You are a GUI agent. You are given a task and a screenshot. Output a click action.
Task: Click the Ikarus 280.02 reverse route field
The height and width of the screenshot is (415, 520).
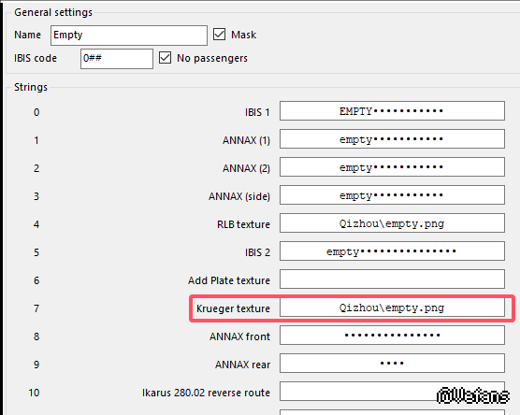(x=392, y=392)
